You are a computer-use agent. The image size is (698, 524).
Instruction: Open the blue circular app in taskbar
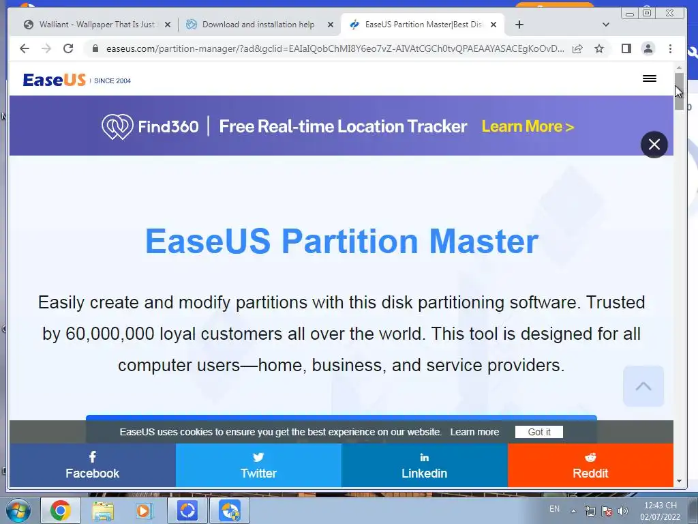187,510
